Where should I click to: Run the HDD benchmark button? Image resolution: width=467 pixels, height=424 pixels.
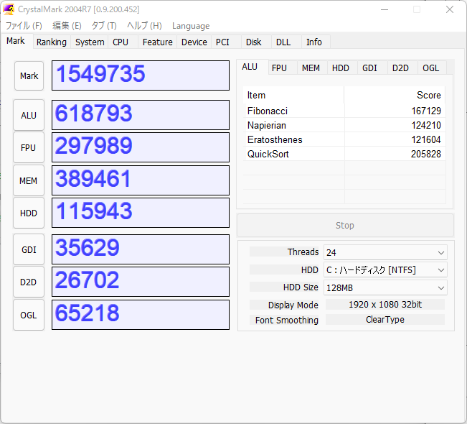(29, 213)
